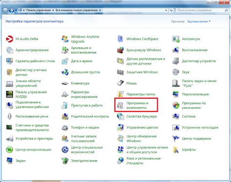Open the Электропитание icon
Viewport: 231px width, 182px height.
tap(65, 161)
